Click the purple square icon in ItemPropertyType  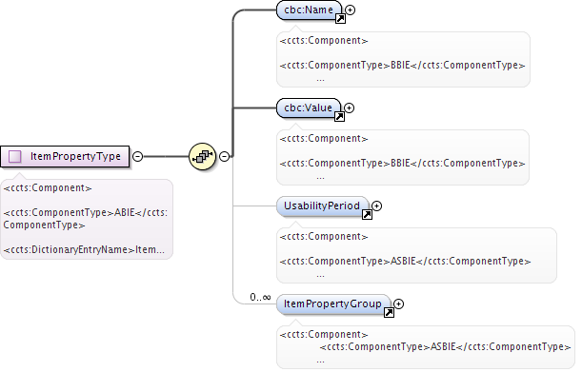point(15,157)
